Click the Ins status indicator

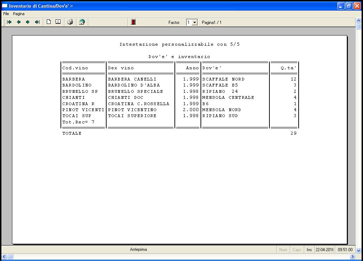[309, 250]
